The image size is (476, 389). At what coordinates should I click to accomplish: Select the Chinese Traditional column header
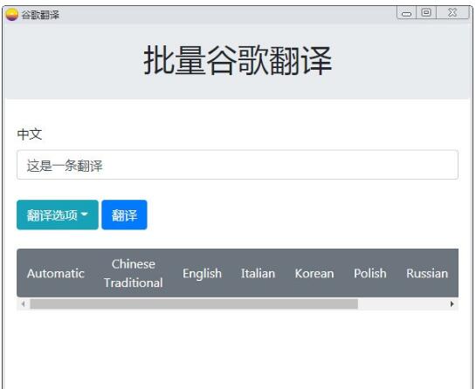[x=134, y=273]
